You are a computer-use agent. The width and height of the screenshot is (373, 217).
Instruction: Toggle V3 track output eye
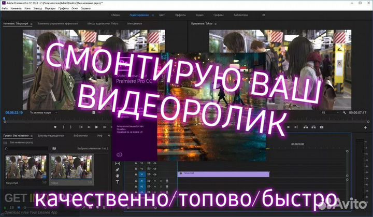click(155, 163)
